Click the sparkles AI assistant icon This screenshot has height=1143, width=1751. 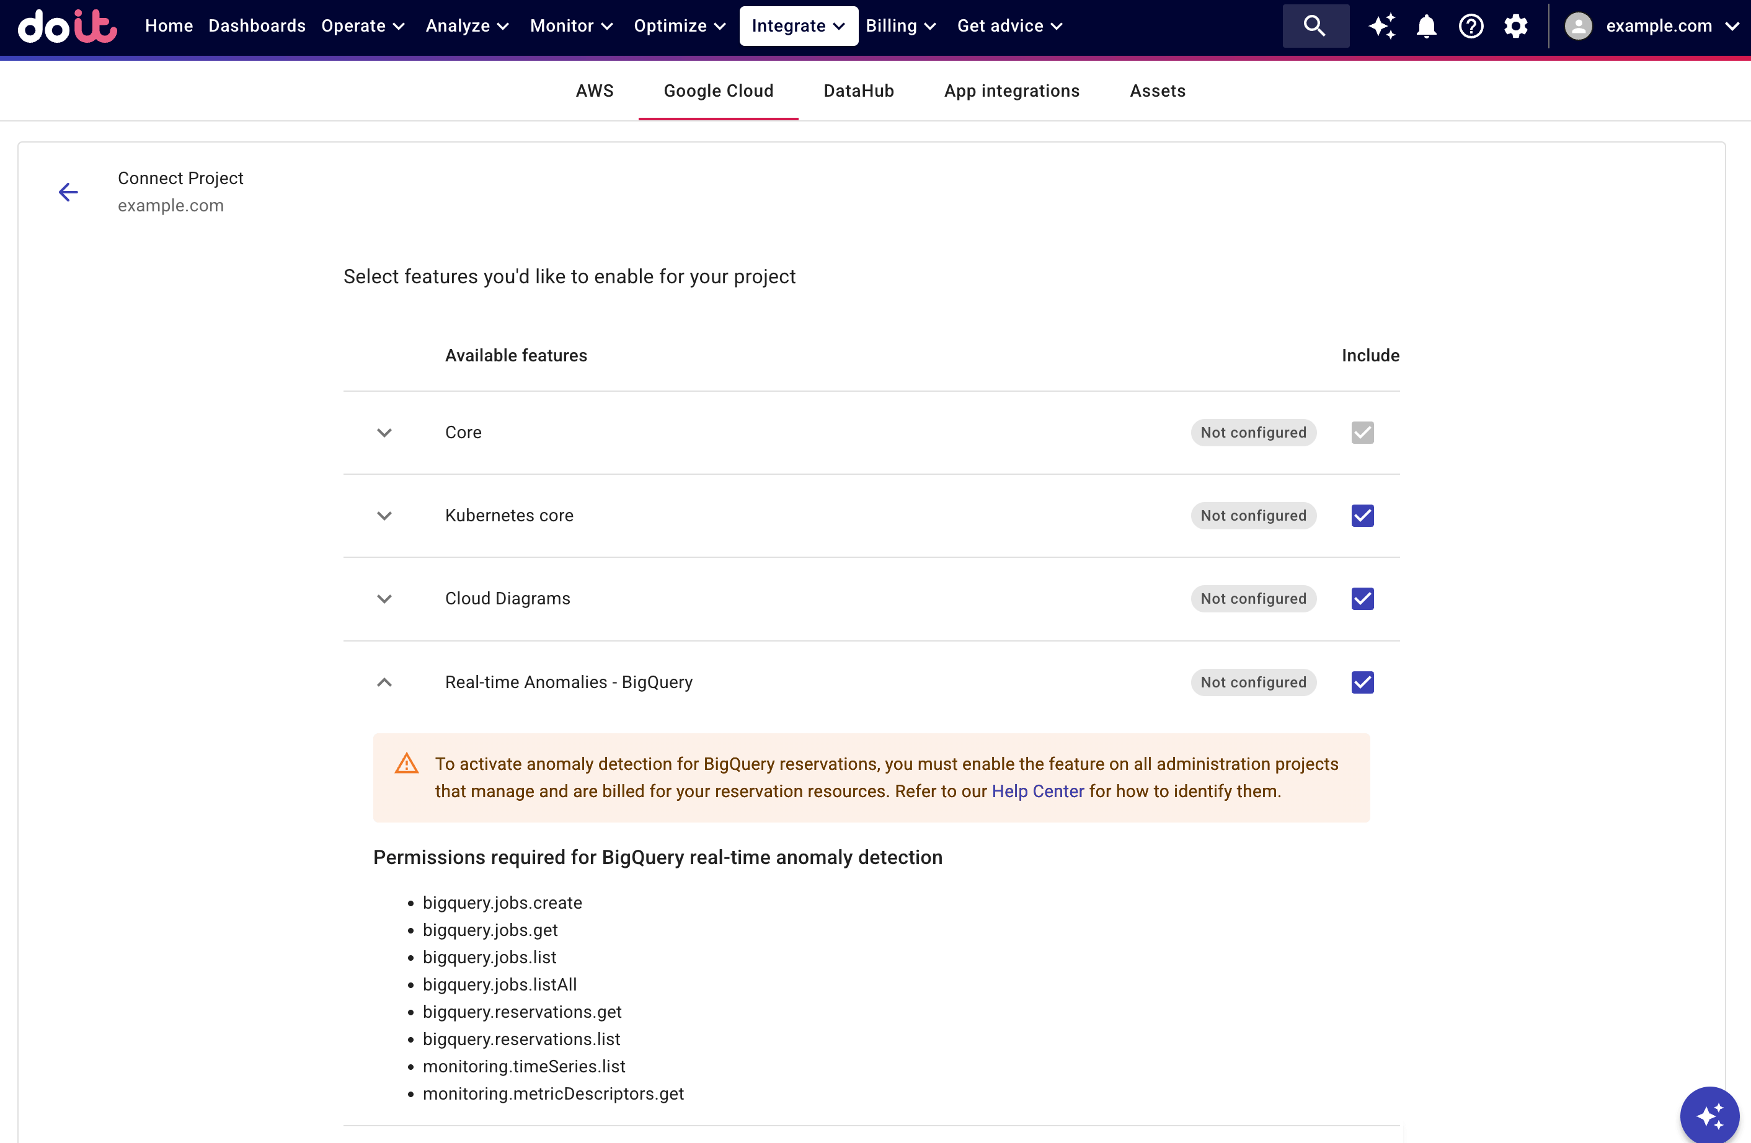click(1381, 26)
